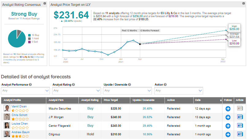247x139 pixels.
Task: Open the Upside / Downside filter dropdown
Action: click(128, 91)
